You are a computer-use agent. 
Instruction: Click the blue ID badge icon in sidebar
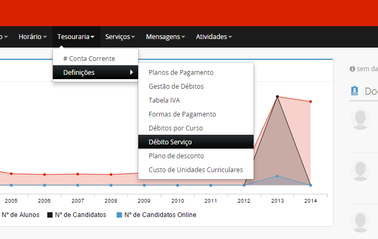tap(355, 91)
